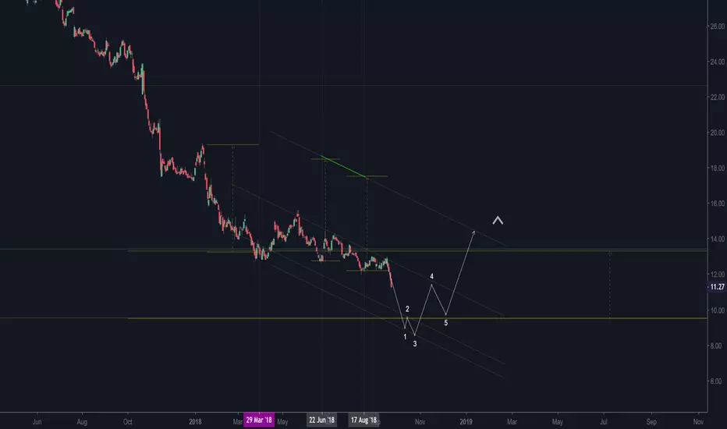Select the purple 29 Mar '18 date marker
This screenshot has height=429, width=727.
coord(259,420)
